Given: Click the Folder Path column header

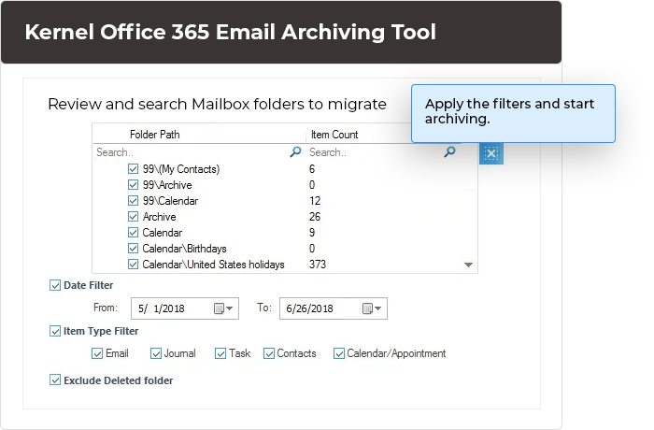Looking at the screenshot, I should pos(155,135).
